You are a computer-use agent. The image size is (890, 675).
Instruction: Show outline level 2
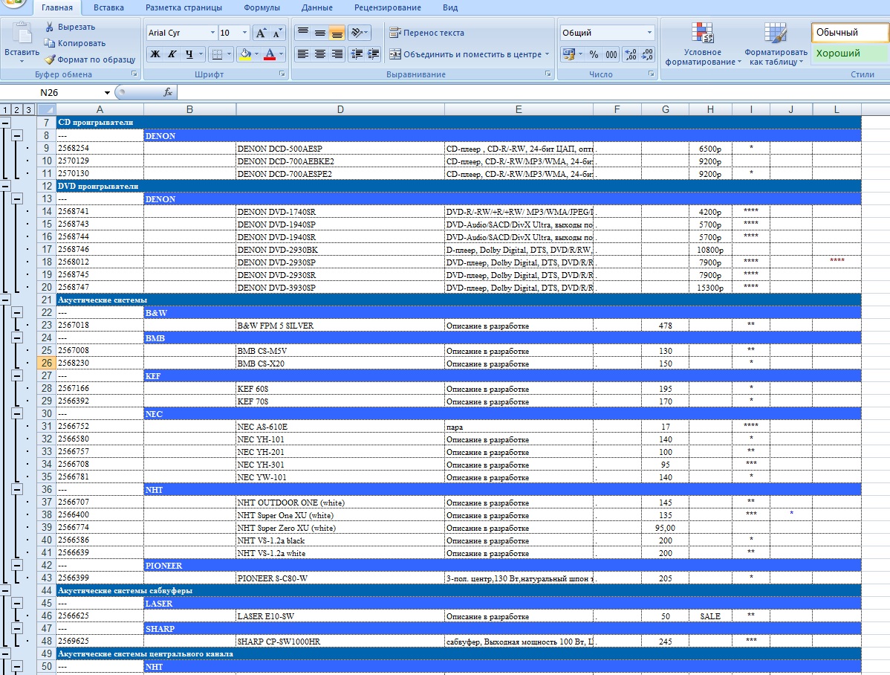pyautogui.click(x=16, y=110)
